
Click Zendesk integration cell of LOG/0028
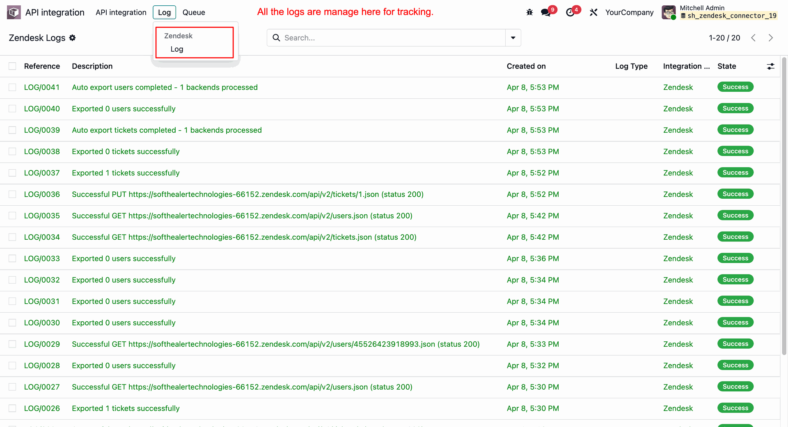tap(678, 366)
